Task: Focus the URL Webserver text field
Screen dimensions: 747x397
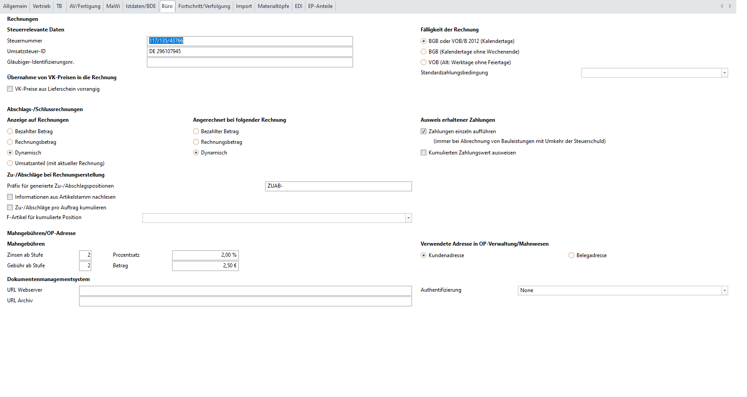Action: [245, 290]
